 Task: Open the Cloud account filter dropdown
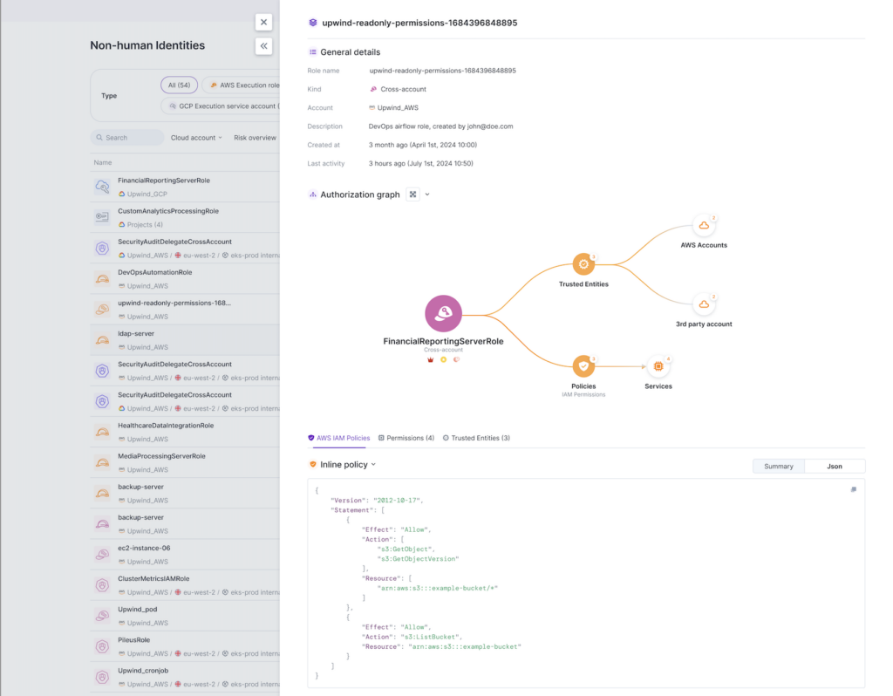tap(196, 137)
